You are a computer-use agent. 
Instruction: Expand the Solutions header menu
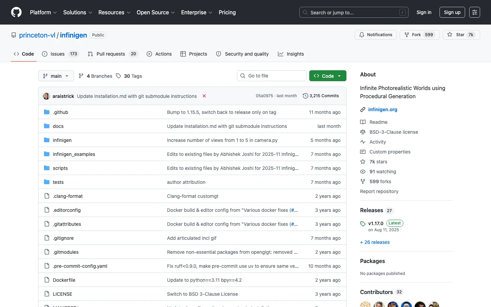tap(78, 12)
